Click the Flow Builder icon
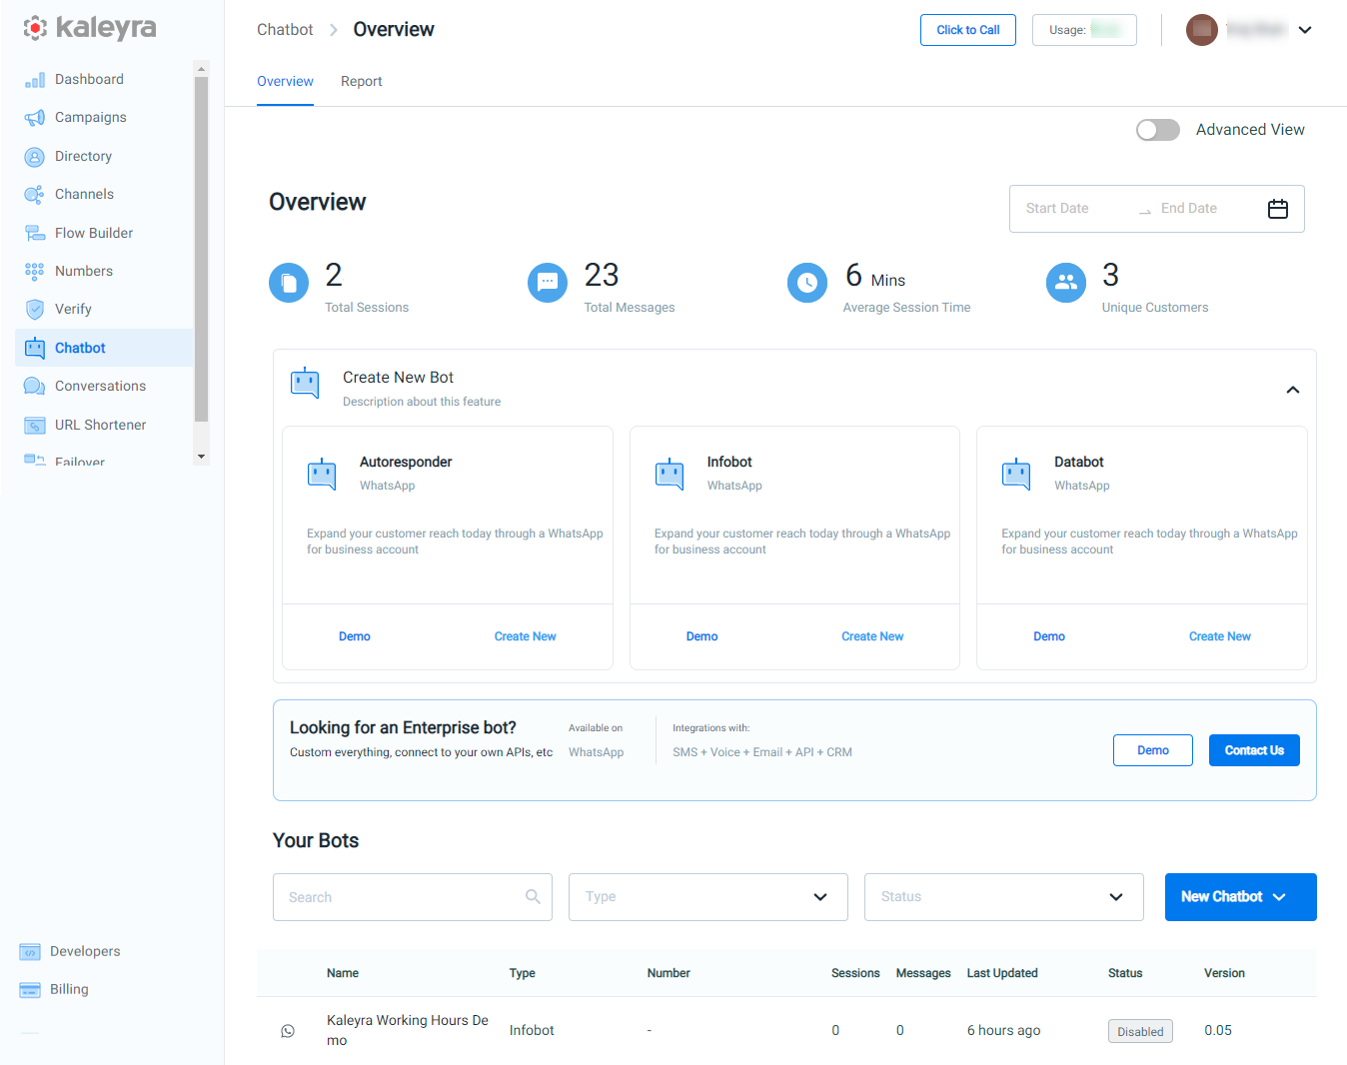1347x1065 pixels. click(35, 233)
